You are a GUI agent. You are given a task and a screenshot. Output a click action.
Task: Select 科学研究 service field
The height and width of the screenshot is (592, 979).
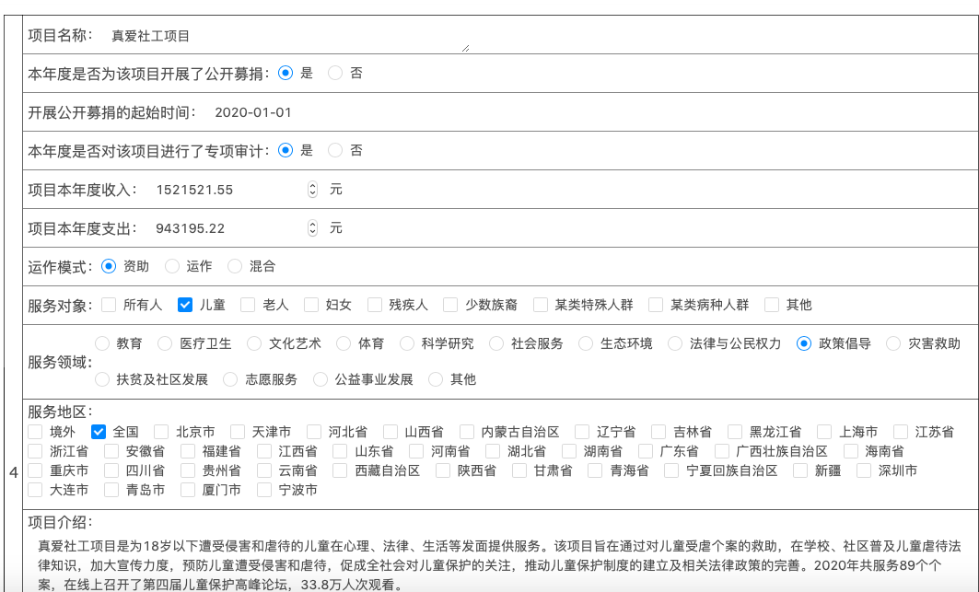[407, 343]
